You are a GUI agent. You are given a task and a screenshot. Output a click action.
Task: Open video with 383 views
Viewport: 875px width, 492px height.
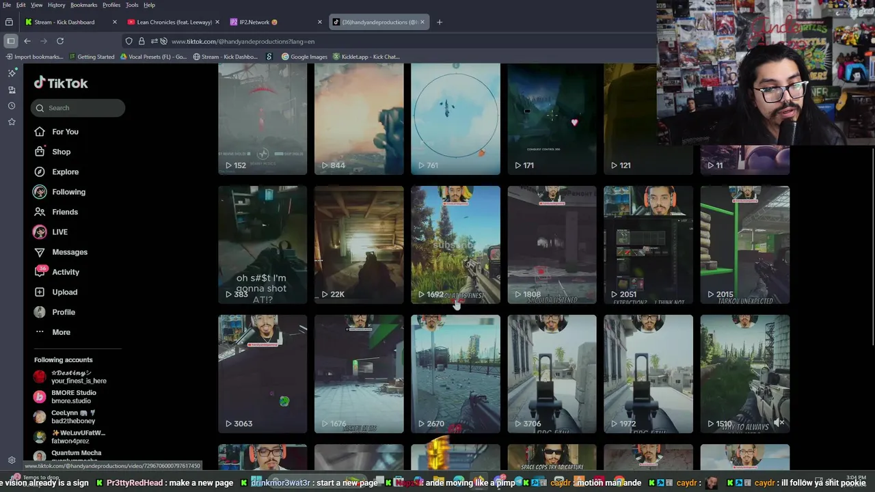(262, 245)
